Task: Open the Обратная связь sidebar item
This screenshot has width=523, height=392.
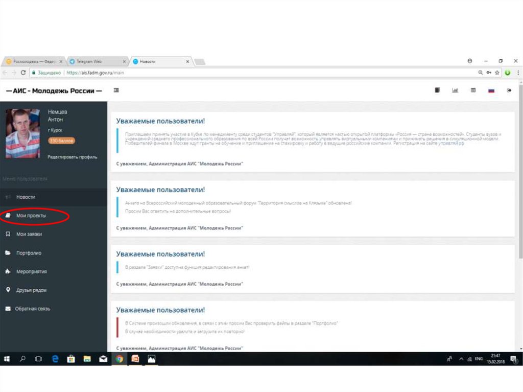Action: tap(53, 309)
